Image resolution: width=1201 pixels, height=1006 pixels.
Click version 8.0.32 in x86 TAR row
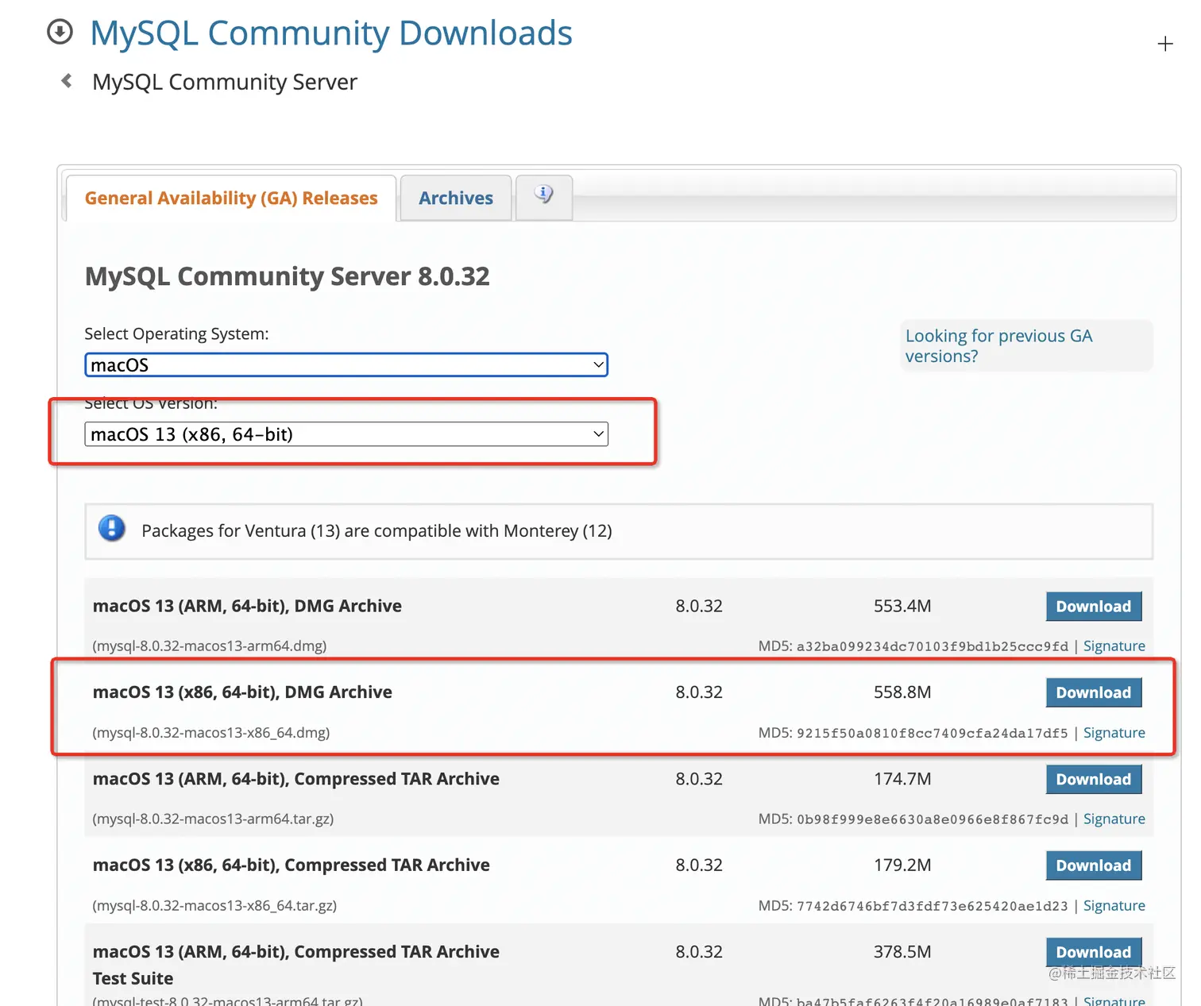(x=699, y=865)
